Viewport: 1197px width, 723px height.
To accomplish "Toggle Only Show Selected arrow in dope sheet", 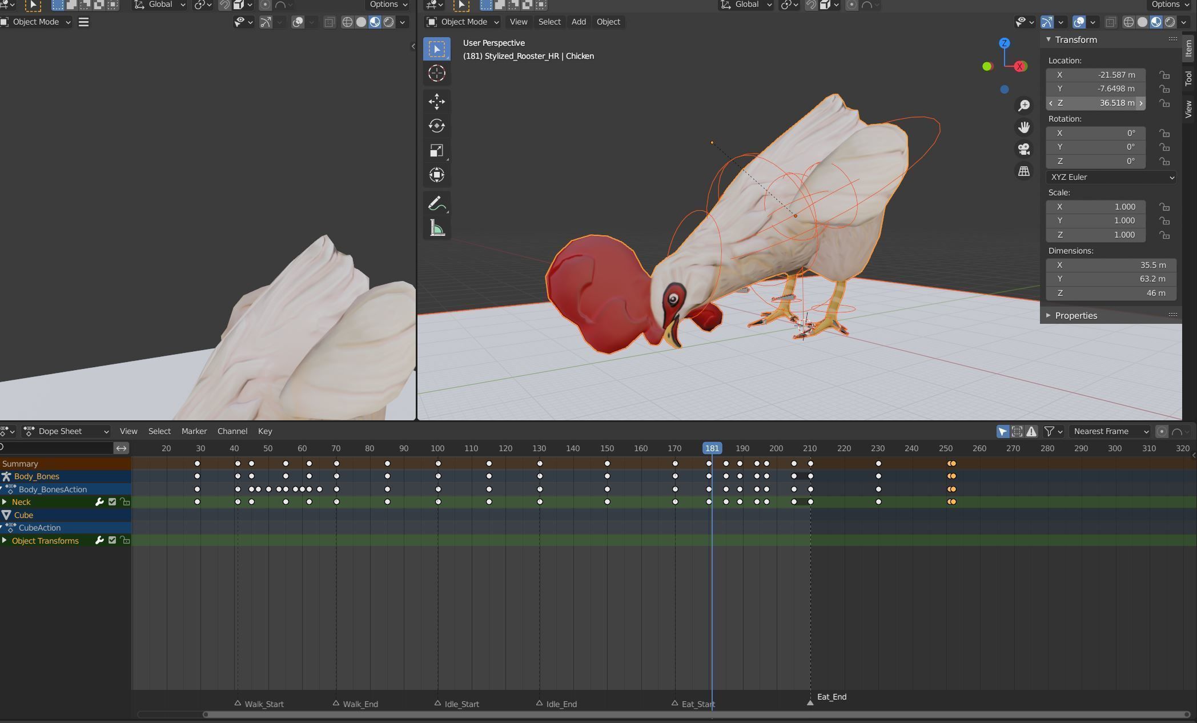I will pos(1003,431).
